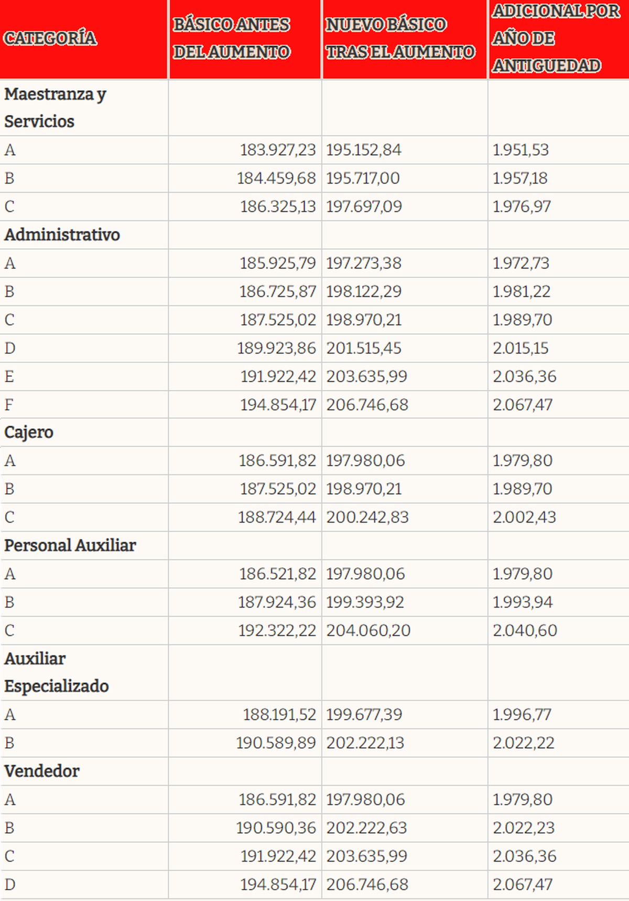Click the 198.122,29 value cell

[x=364, y=292]
